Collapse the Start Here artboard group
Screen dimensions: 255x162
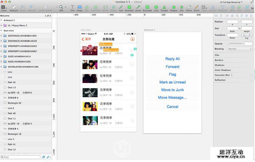[2, 31]
